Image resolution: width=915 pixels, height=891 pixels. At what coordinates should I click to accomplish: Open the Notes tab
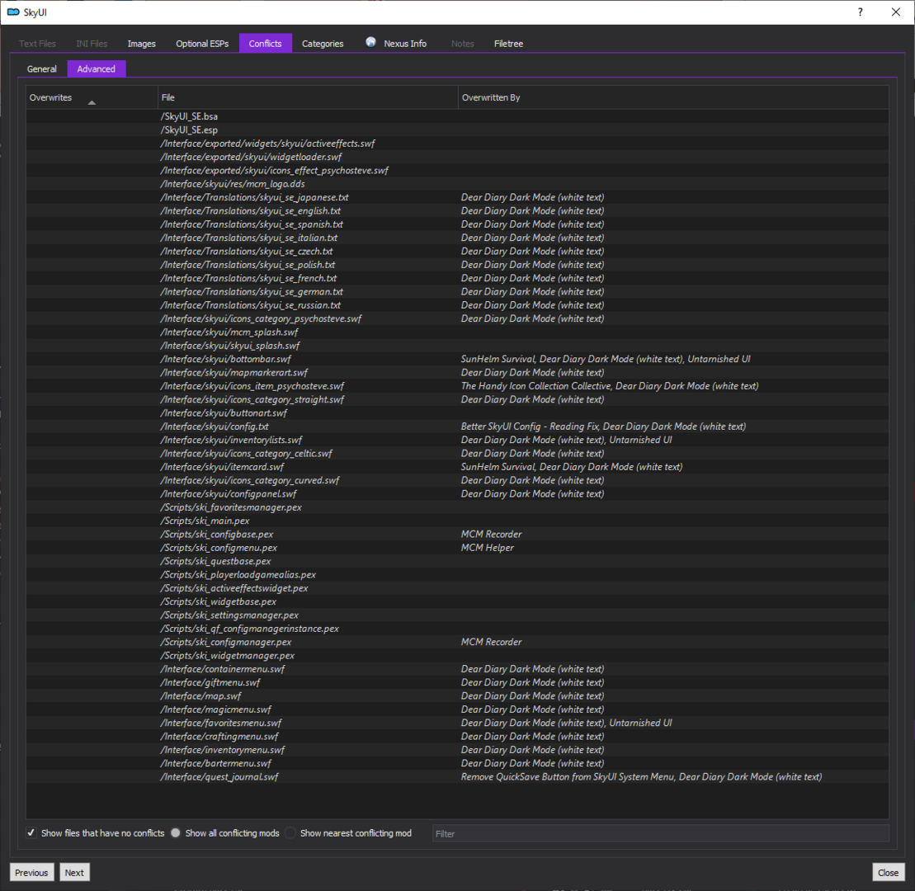pos(463,44)
